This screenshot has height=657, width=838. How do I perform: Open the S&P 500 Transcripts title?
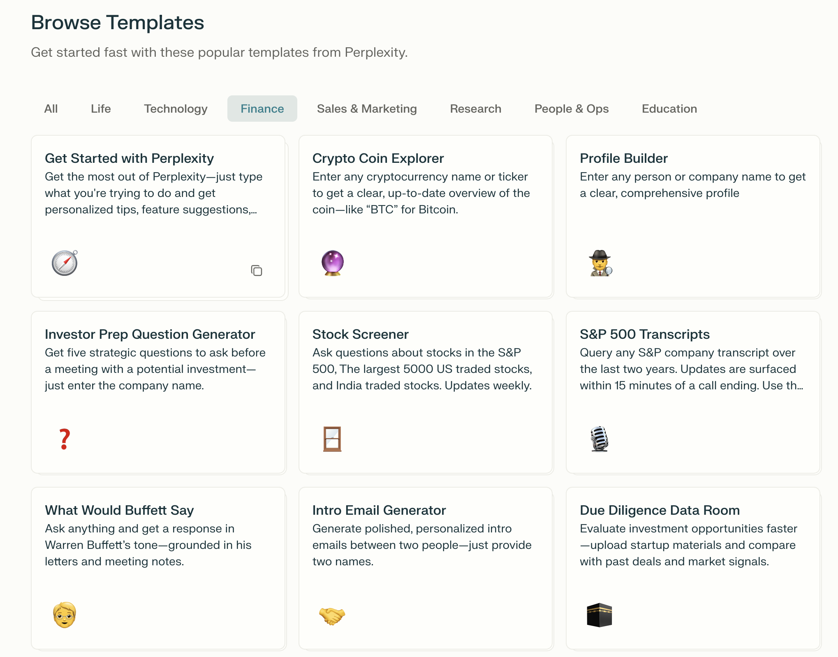pyautogui.click(x=644, y=334)
